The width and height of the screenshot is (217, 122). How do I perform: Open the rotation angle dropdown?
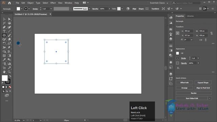coord(192,40)
